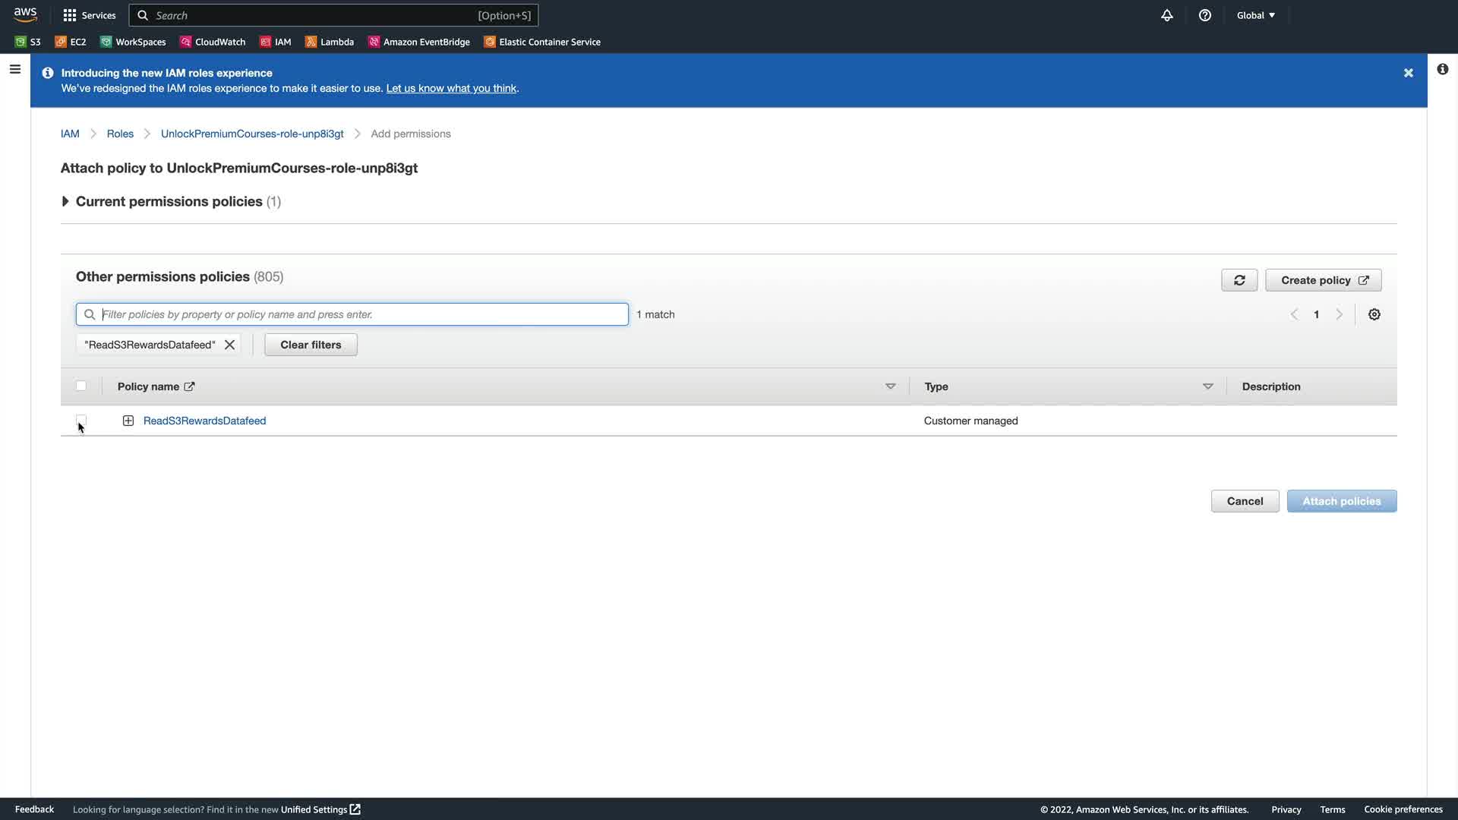Check the ReadS3RewardsDatafeed policy checkbox
Image resolution: width=1458 pixels, height=820 pixels.
point(81,420)
